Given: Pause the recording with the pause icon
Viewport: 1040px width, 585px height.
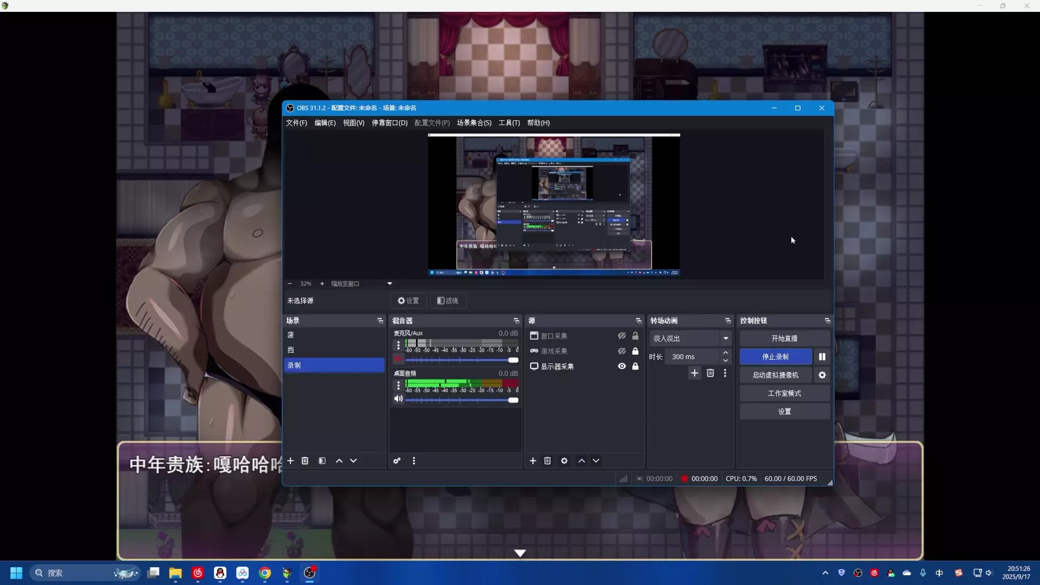Looking at the screenshot, I should (x=822, y=356).
